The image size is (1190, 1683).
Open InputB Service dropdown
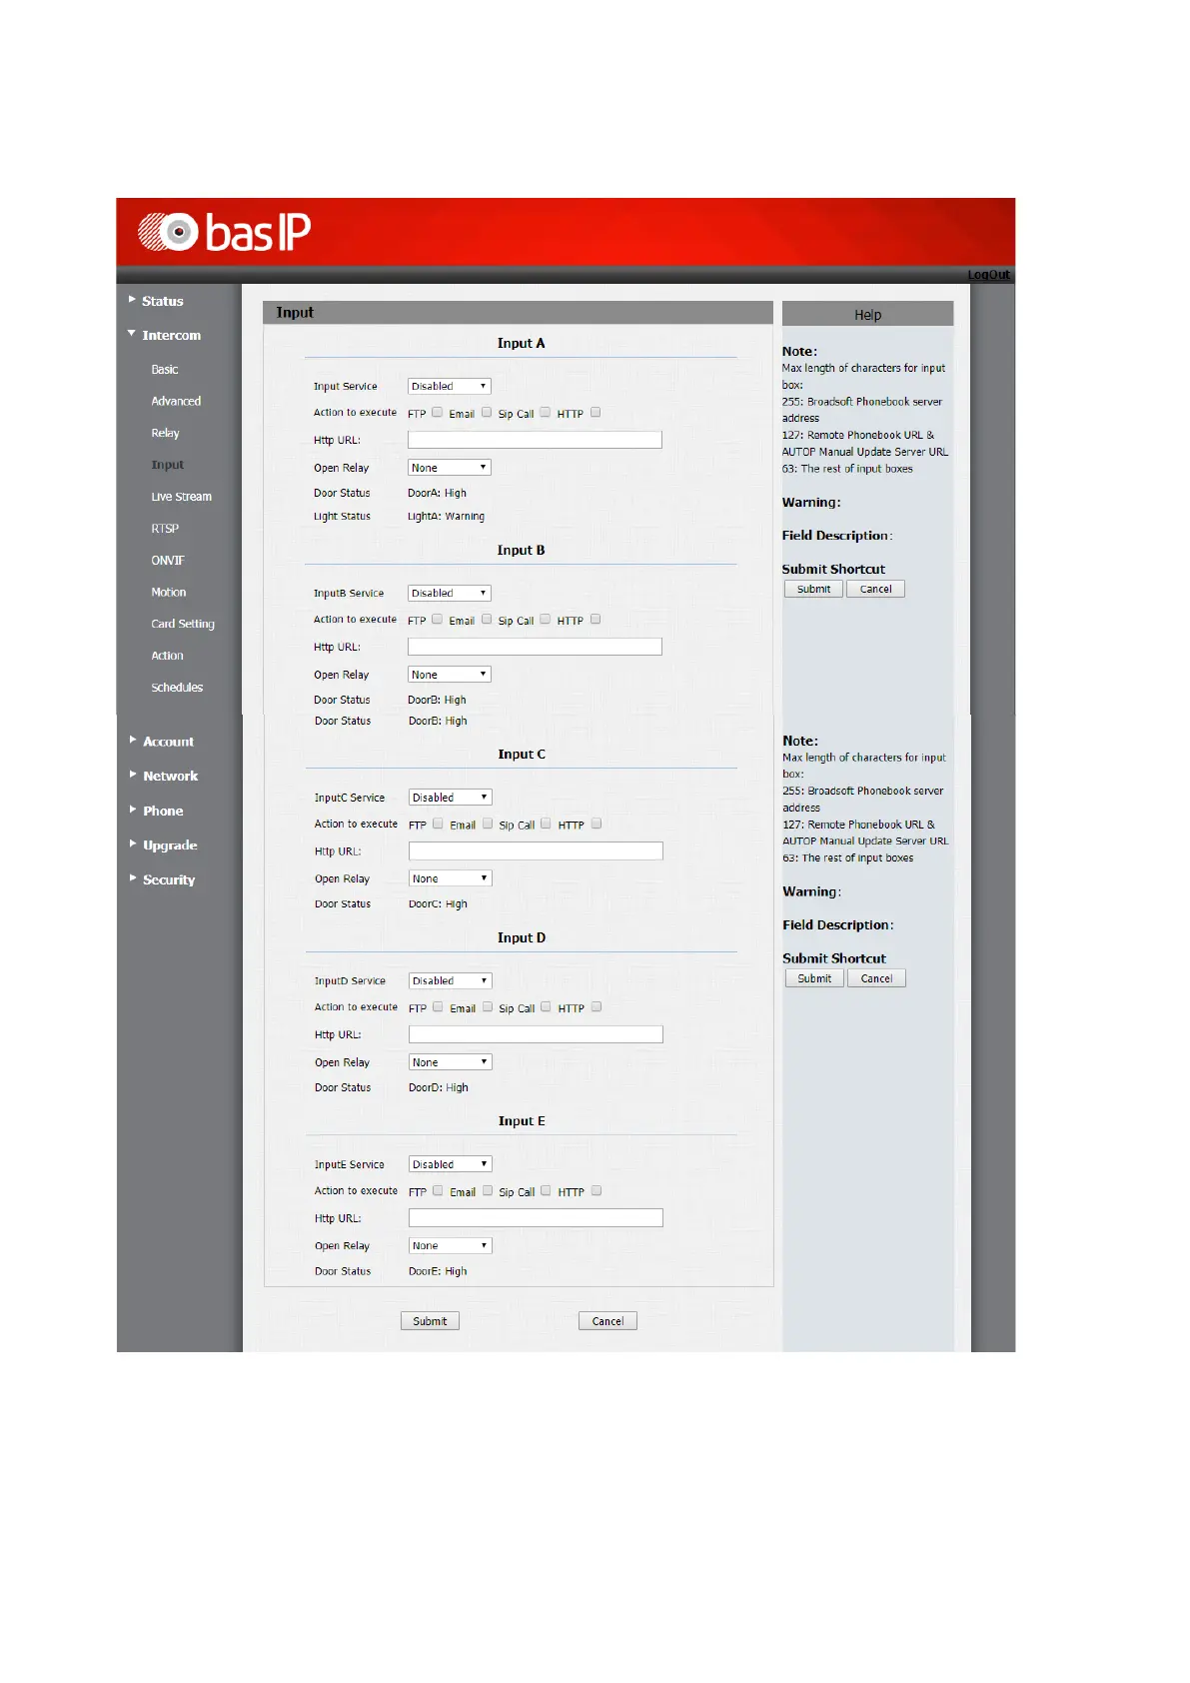450,593
